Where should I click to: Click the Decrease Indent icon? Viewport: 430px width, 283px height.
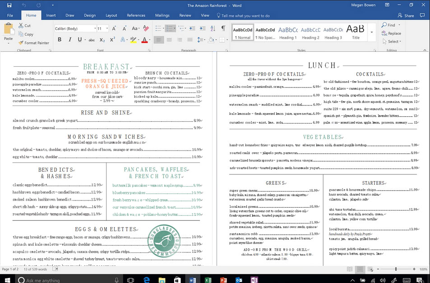pyautogui.click(x=192, y=28)
